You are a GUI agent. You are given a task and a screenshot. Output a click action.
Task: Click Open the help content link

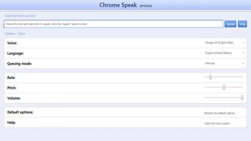pyautogui.click(x=217, y=123)
